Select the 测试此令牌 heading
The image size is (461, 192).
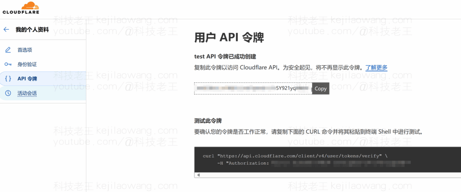[x=208, y=121]
